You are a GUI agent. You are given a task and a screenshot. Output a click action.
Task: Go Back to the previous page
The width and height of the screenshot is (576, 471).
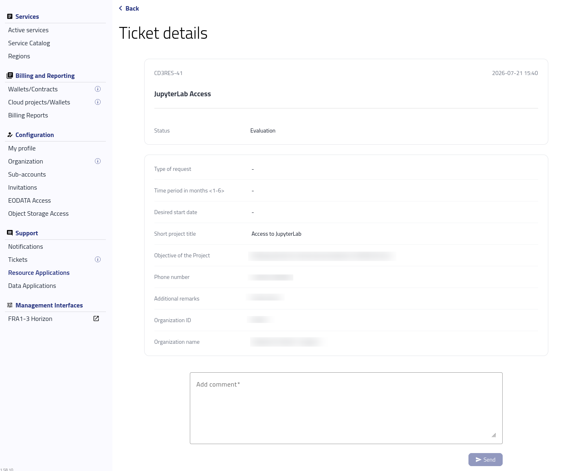pos(129,9)
